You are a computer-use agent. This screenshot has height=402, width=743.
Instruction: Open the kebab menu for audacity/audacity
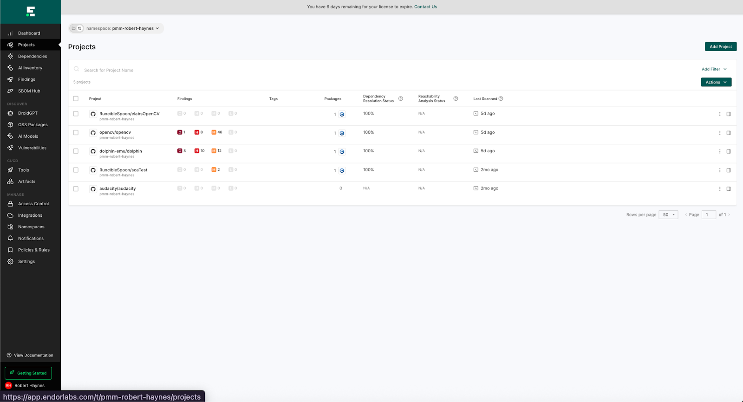pyautogui.click(x=720, y=189)
